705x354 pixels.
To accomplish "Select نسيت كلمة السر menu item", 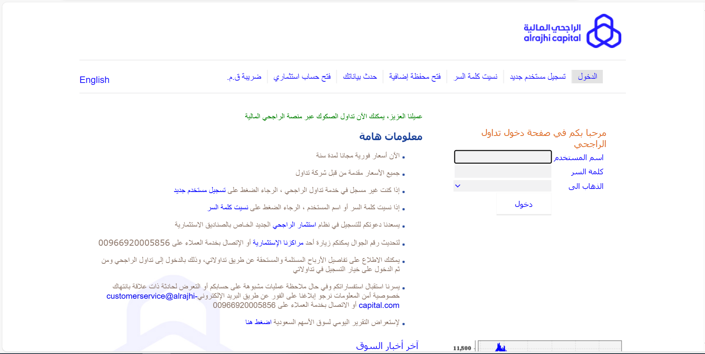I will (475, 76).
